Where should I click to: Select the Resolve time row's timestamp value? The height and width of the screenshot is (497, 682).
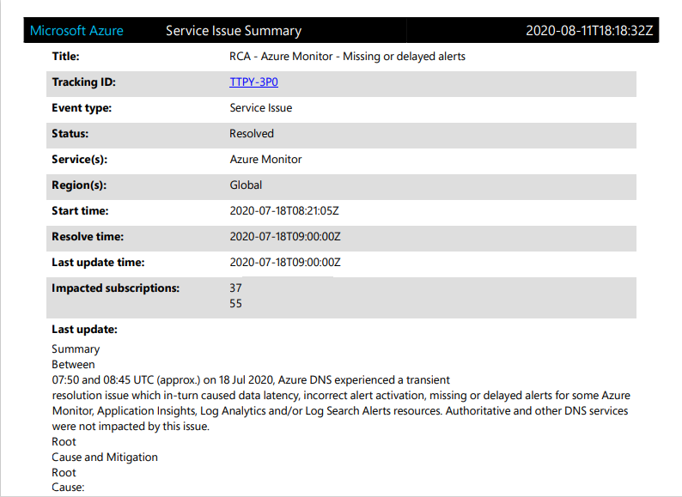pyautogui.click(x=285, y=237)
